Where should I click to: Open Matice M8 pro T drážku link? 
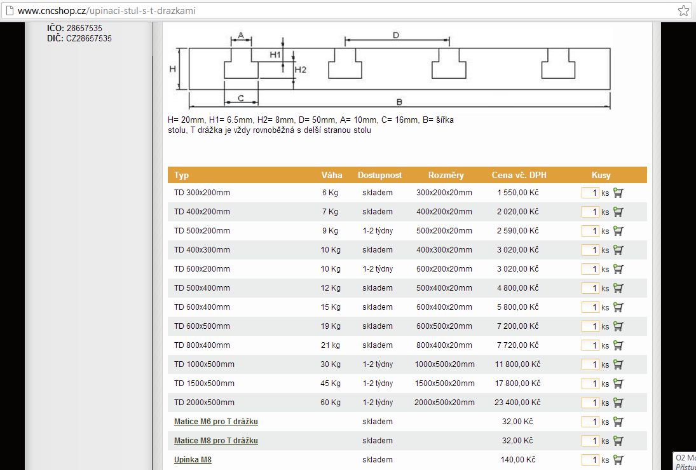[x=216, y=441]
